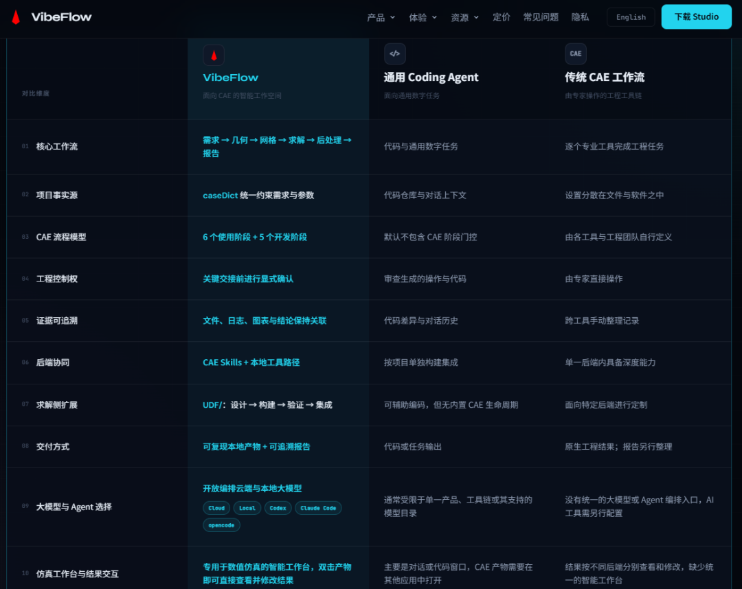Click the 求解侧扩展 row label

coord(57,405)
